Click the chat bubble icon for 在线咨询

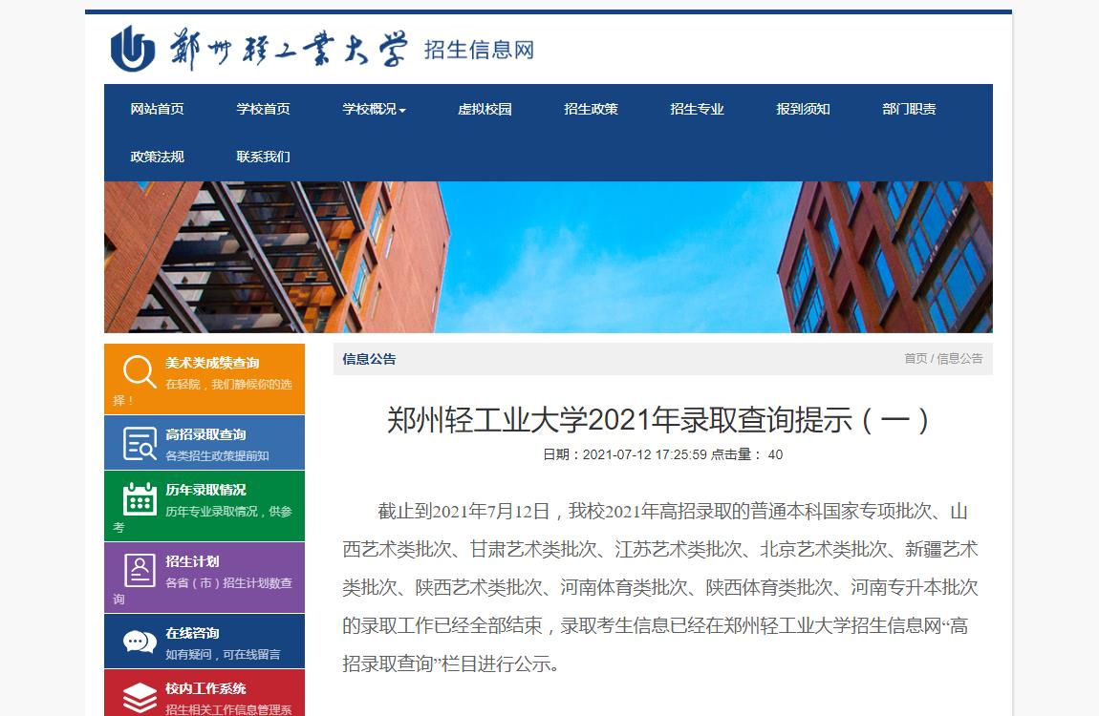pos(140,642)
